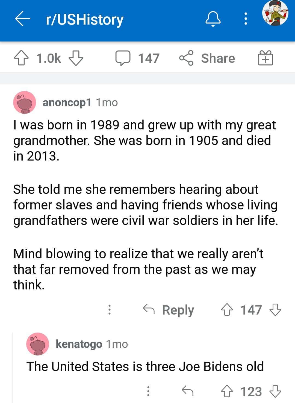Reply to anoncop1's comment
This screenshot has width=295, height=403.
169,310
